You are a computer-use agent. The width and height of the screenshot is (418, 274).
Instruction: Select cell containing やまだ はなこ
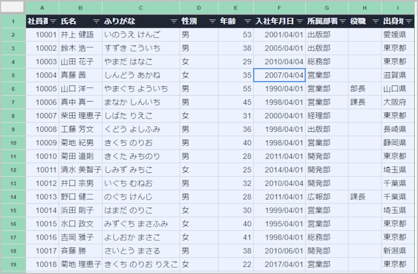[x=141, y=61]
